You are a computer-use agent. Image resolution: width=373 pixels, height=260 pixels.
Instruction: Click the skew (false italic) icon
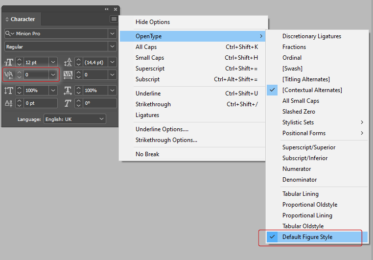coord(68,103)
